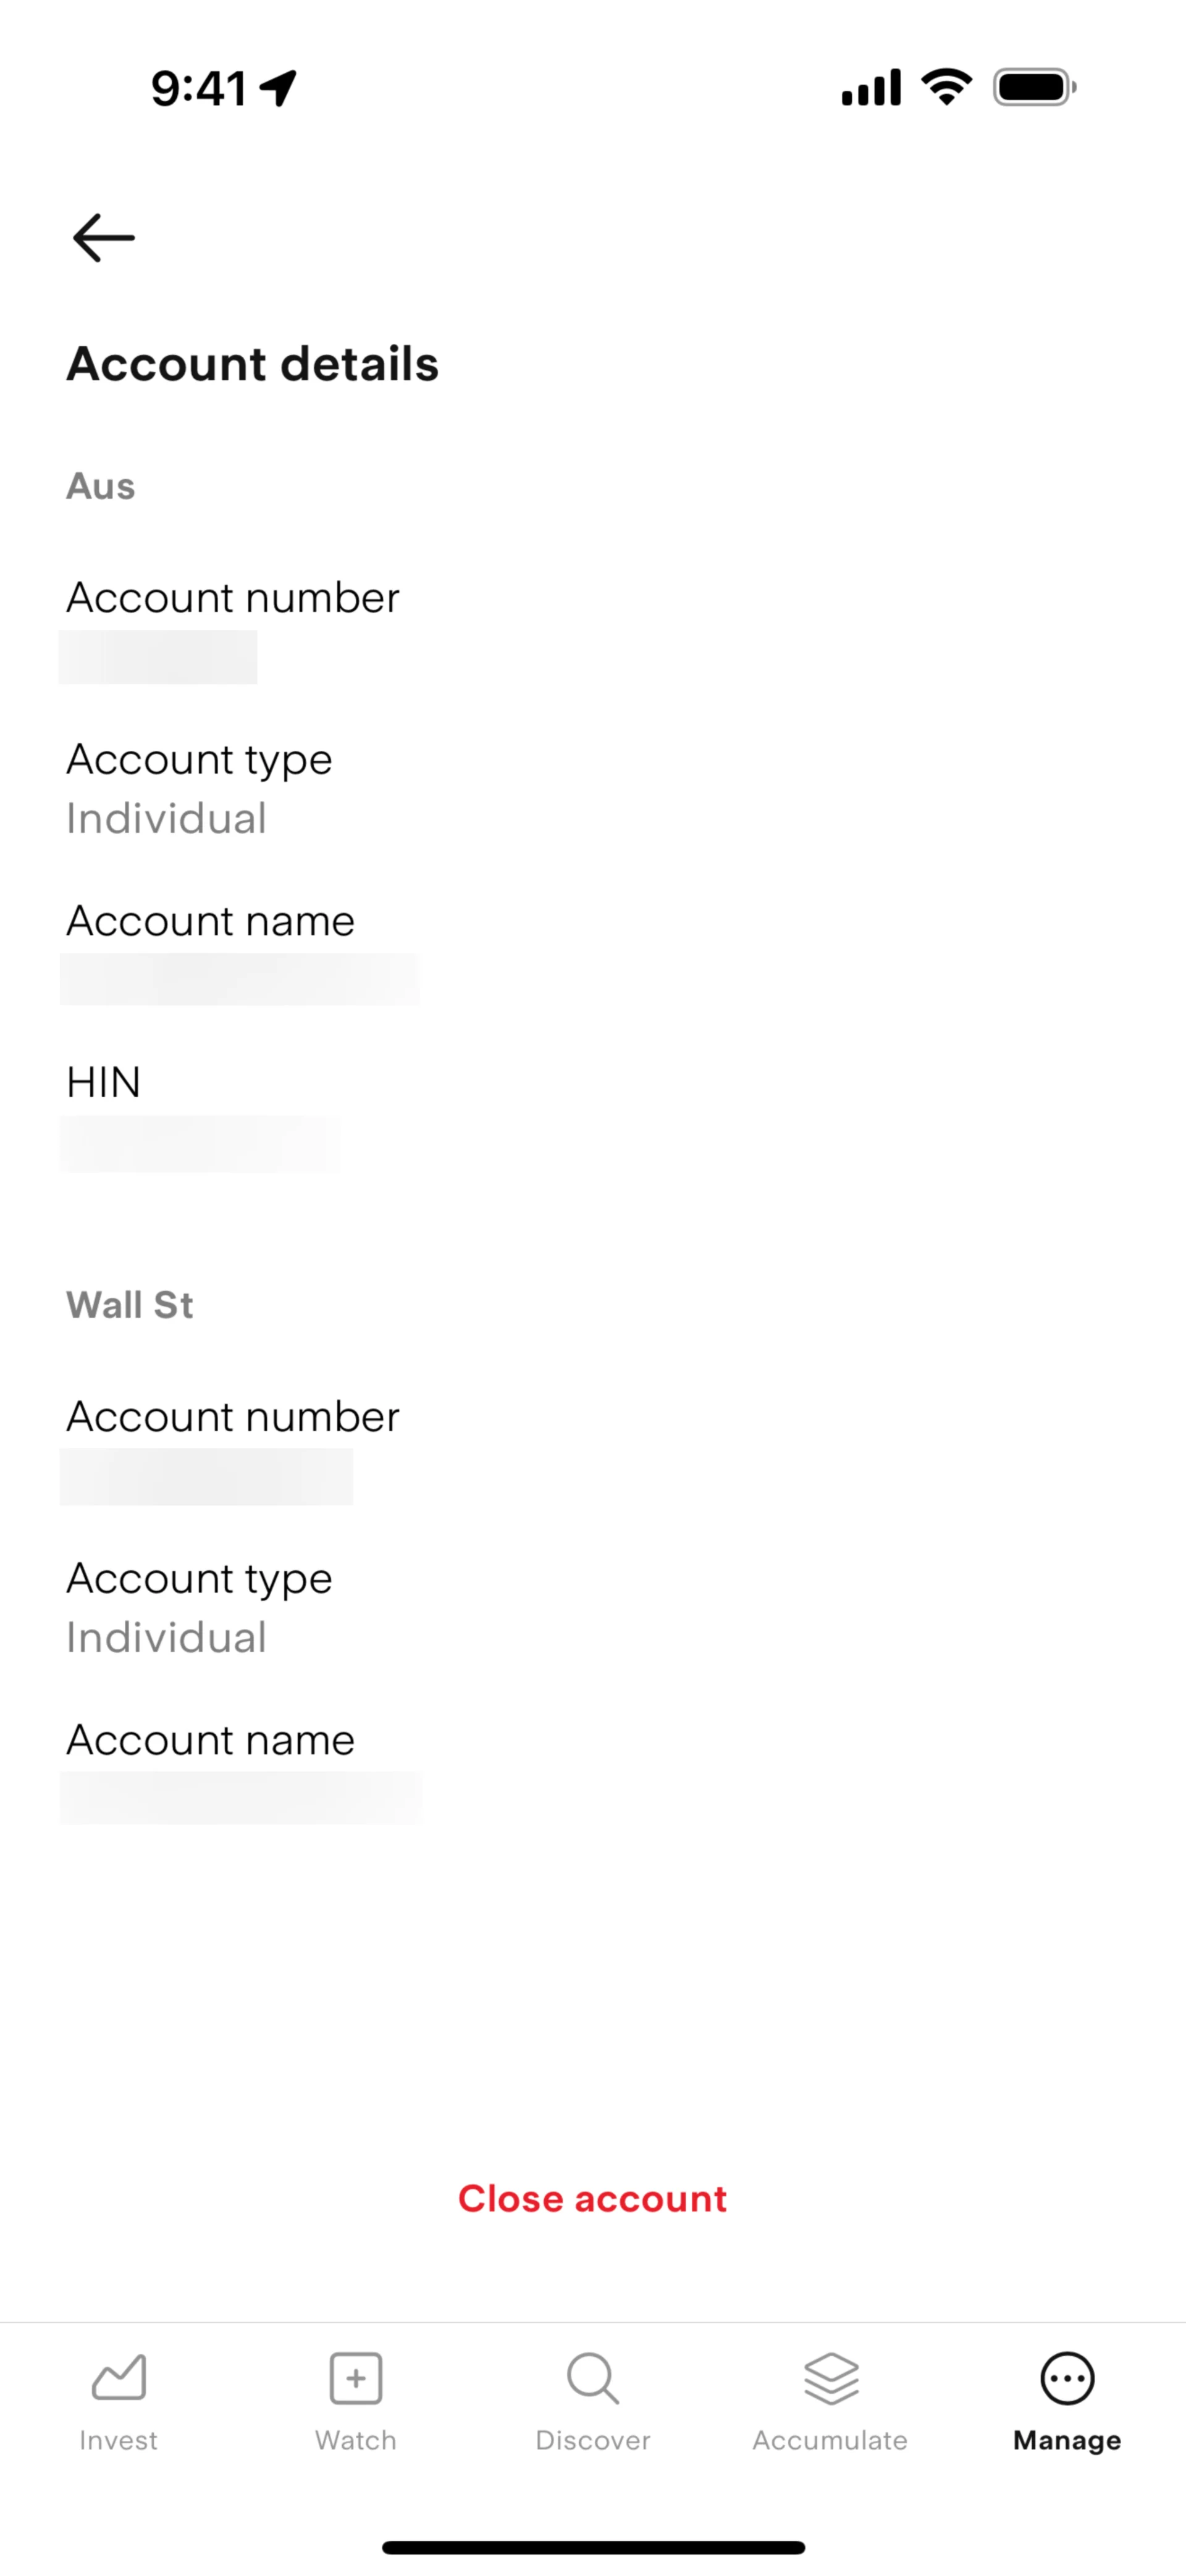Open the Invest chart icon
This screenshot has height=2576, width=1186.
[119, 2377]
